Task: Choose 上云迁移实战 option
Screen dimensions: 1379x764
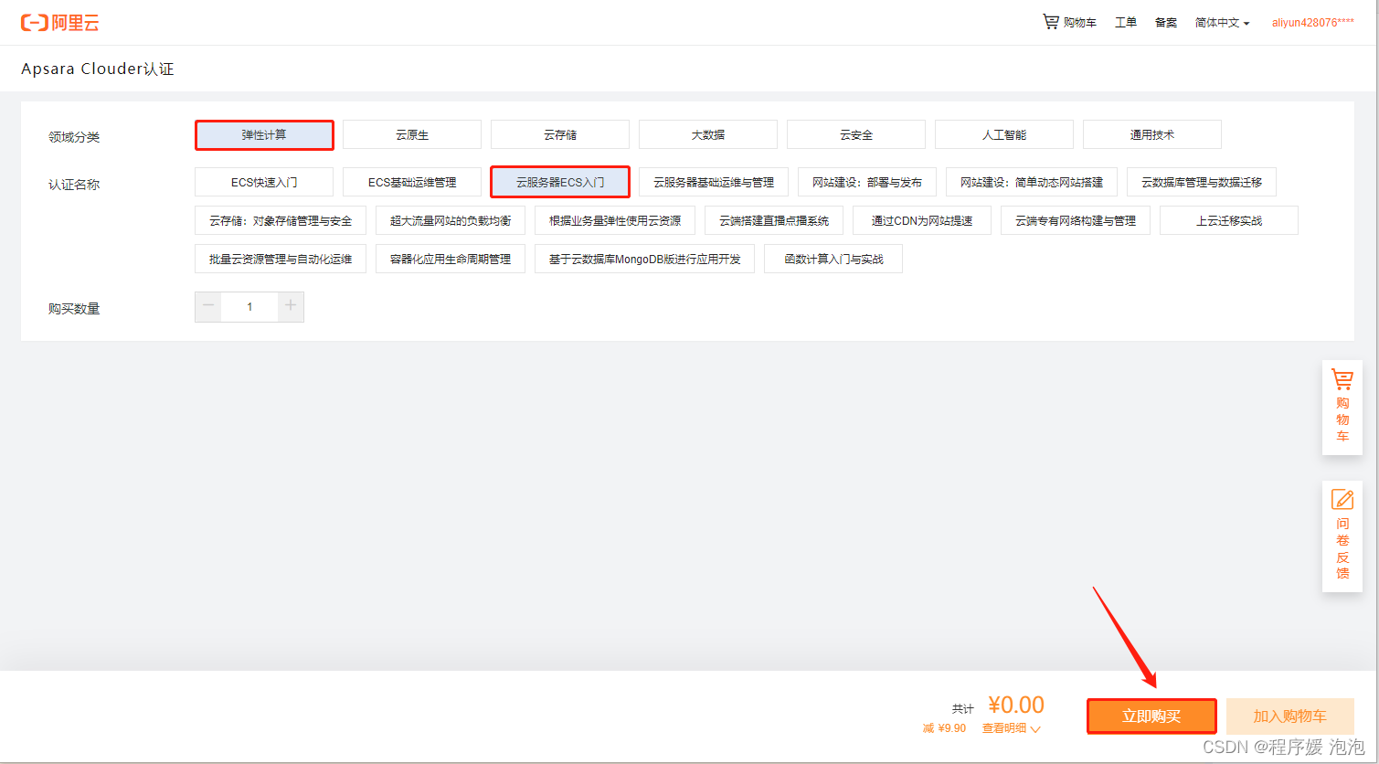Action: click(1229, 220)
